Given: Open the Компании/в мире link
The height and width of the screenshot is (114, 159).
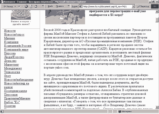Looking at the screenshot, I should (16, 50).
